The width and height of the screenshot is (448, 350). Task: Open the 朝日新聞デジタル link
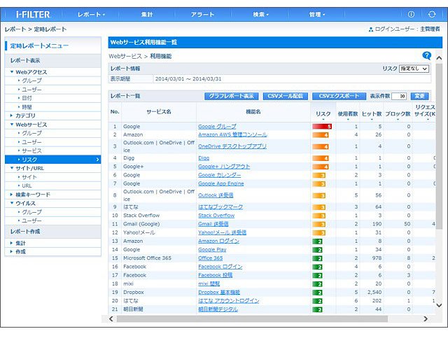click(218, 309)
